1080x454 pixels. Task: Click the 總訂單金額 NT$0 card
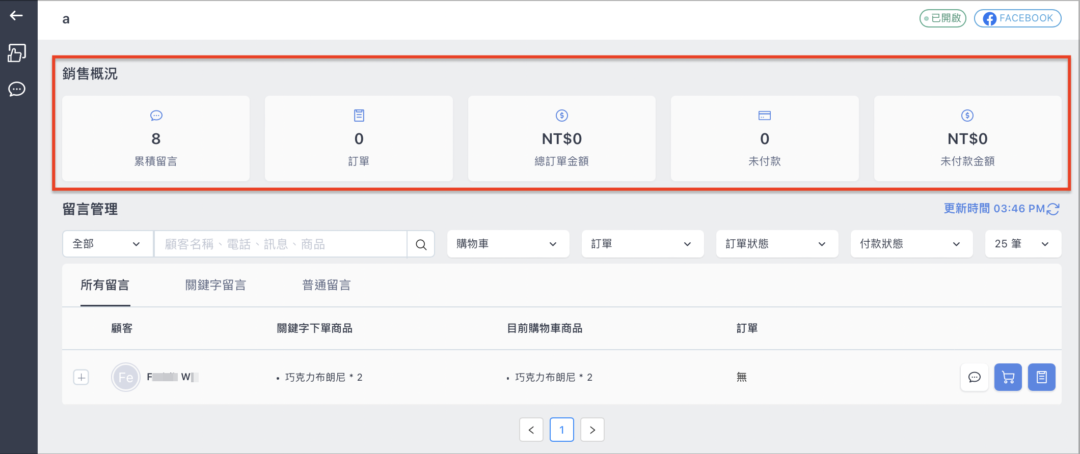(562, 138)
